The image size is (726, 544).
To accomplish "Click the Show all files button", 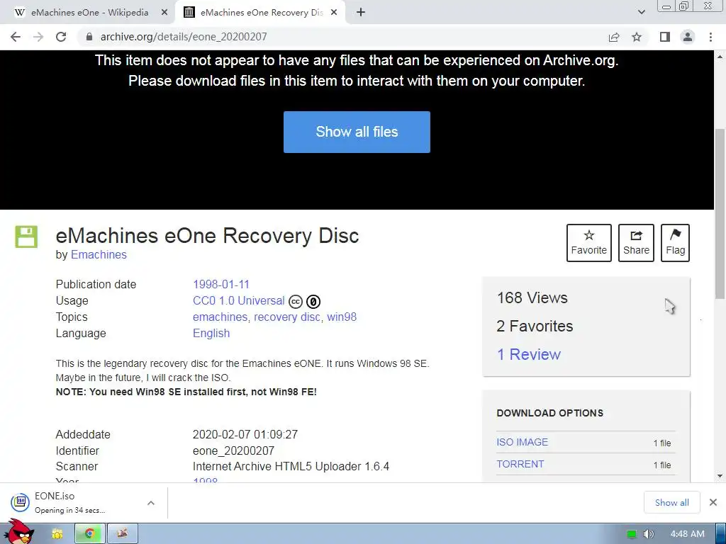I will pyautogui.click(x=357, y=132).
